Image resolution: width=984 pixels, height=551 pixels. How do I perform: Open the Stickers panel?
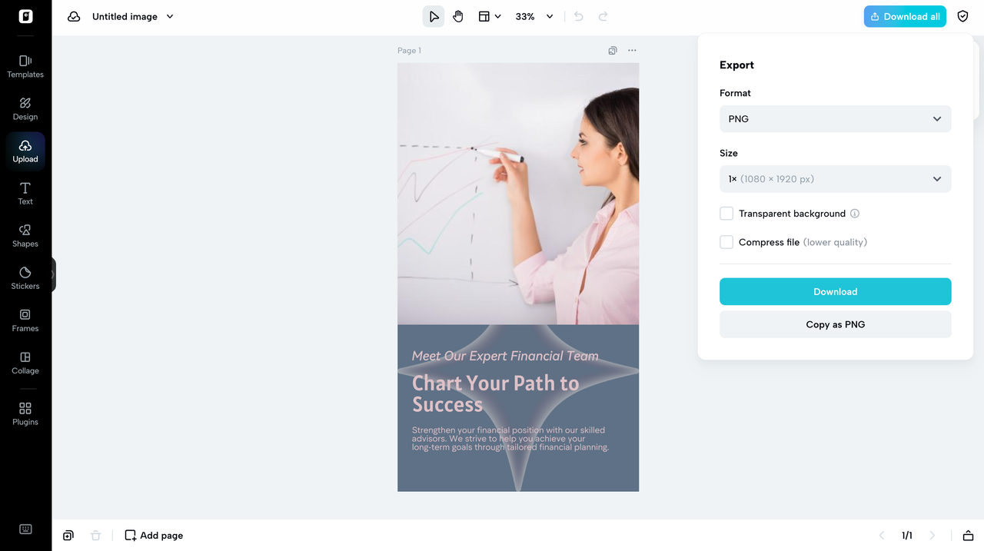25,278
